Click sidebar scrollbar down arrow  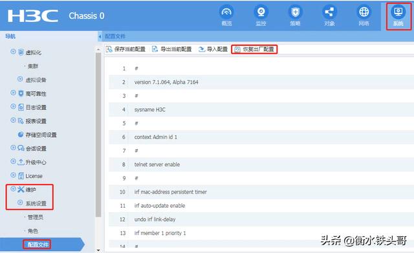tap(98, 250)
